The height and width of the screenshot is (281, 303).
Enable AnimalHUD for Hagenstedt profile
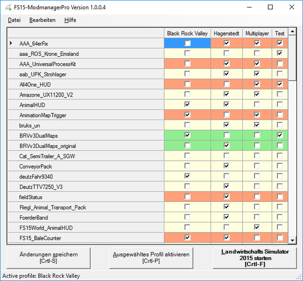click(x=227, y=104)
